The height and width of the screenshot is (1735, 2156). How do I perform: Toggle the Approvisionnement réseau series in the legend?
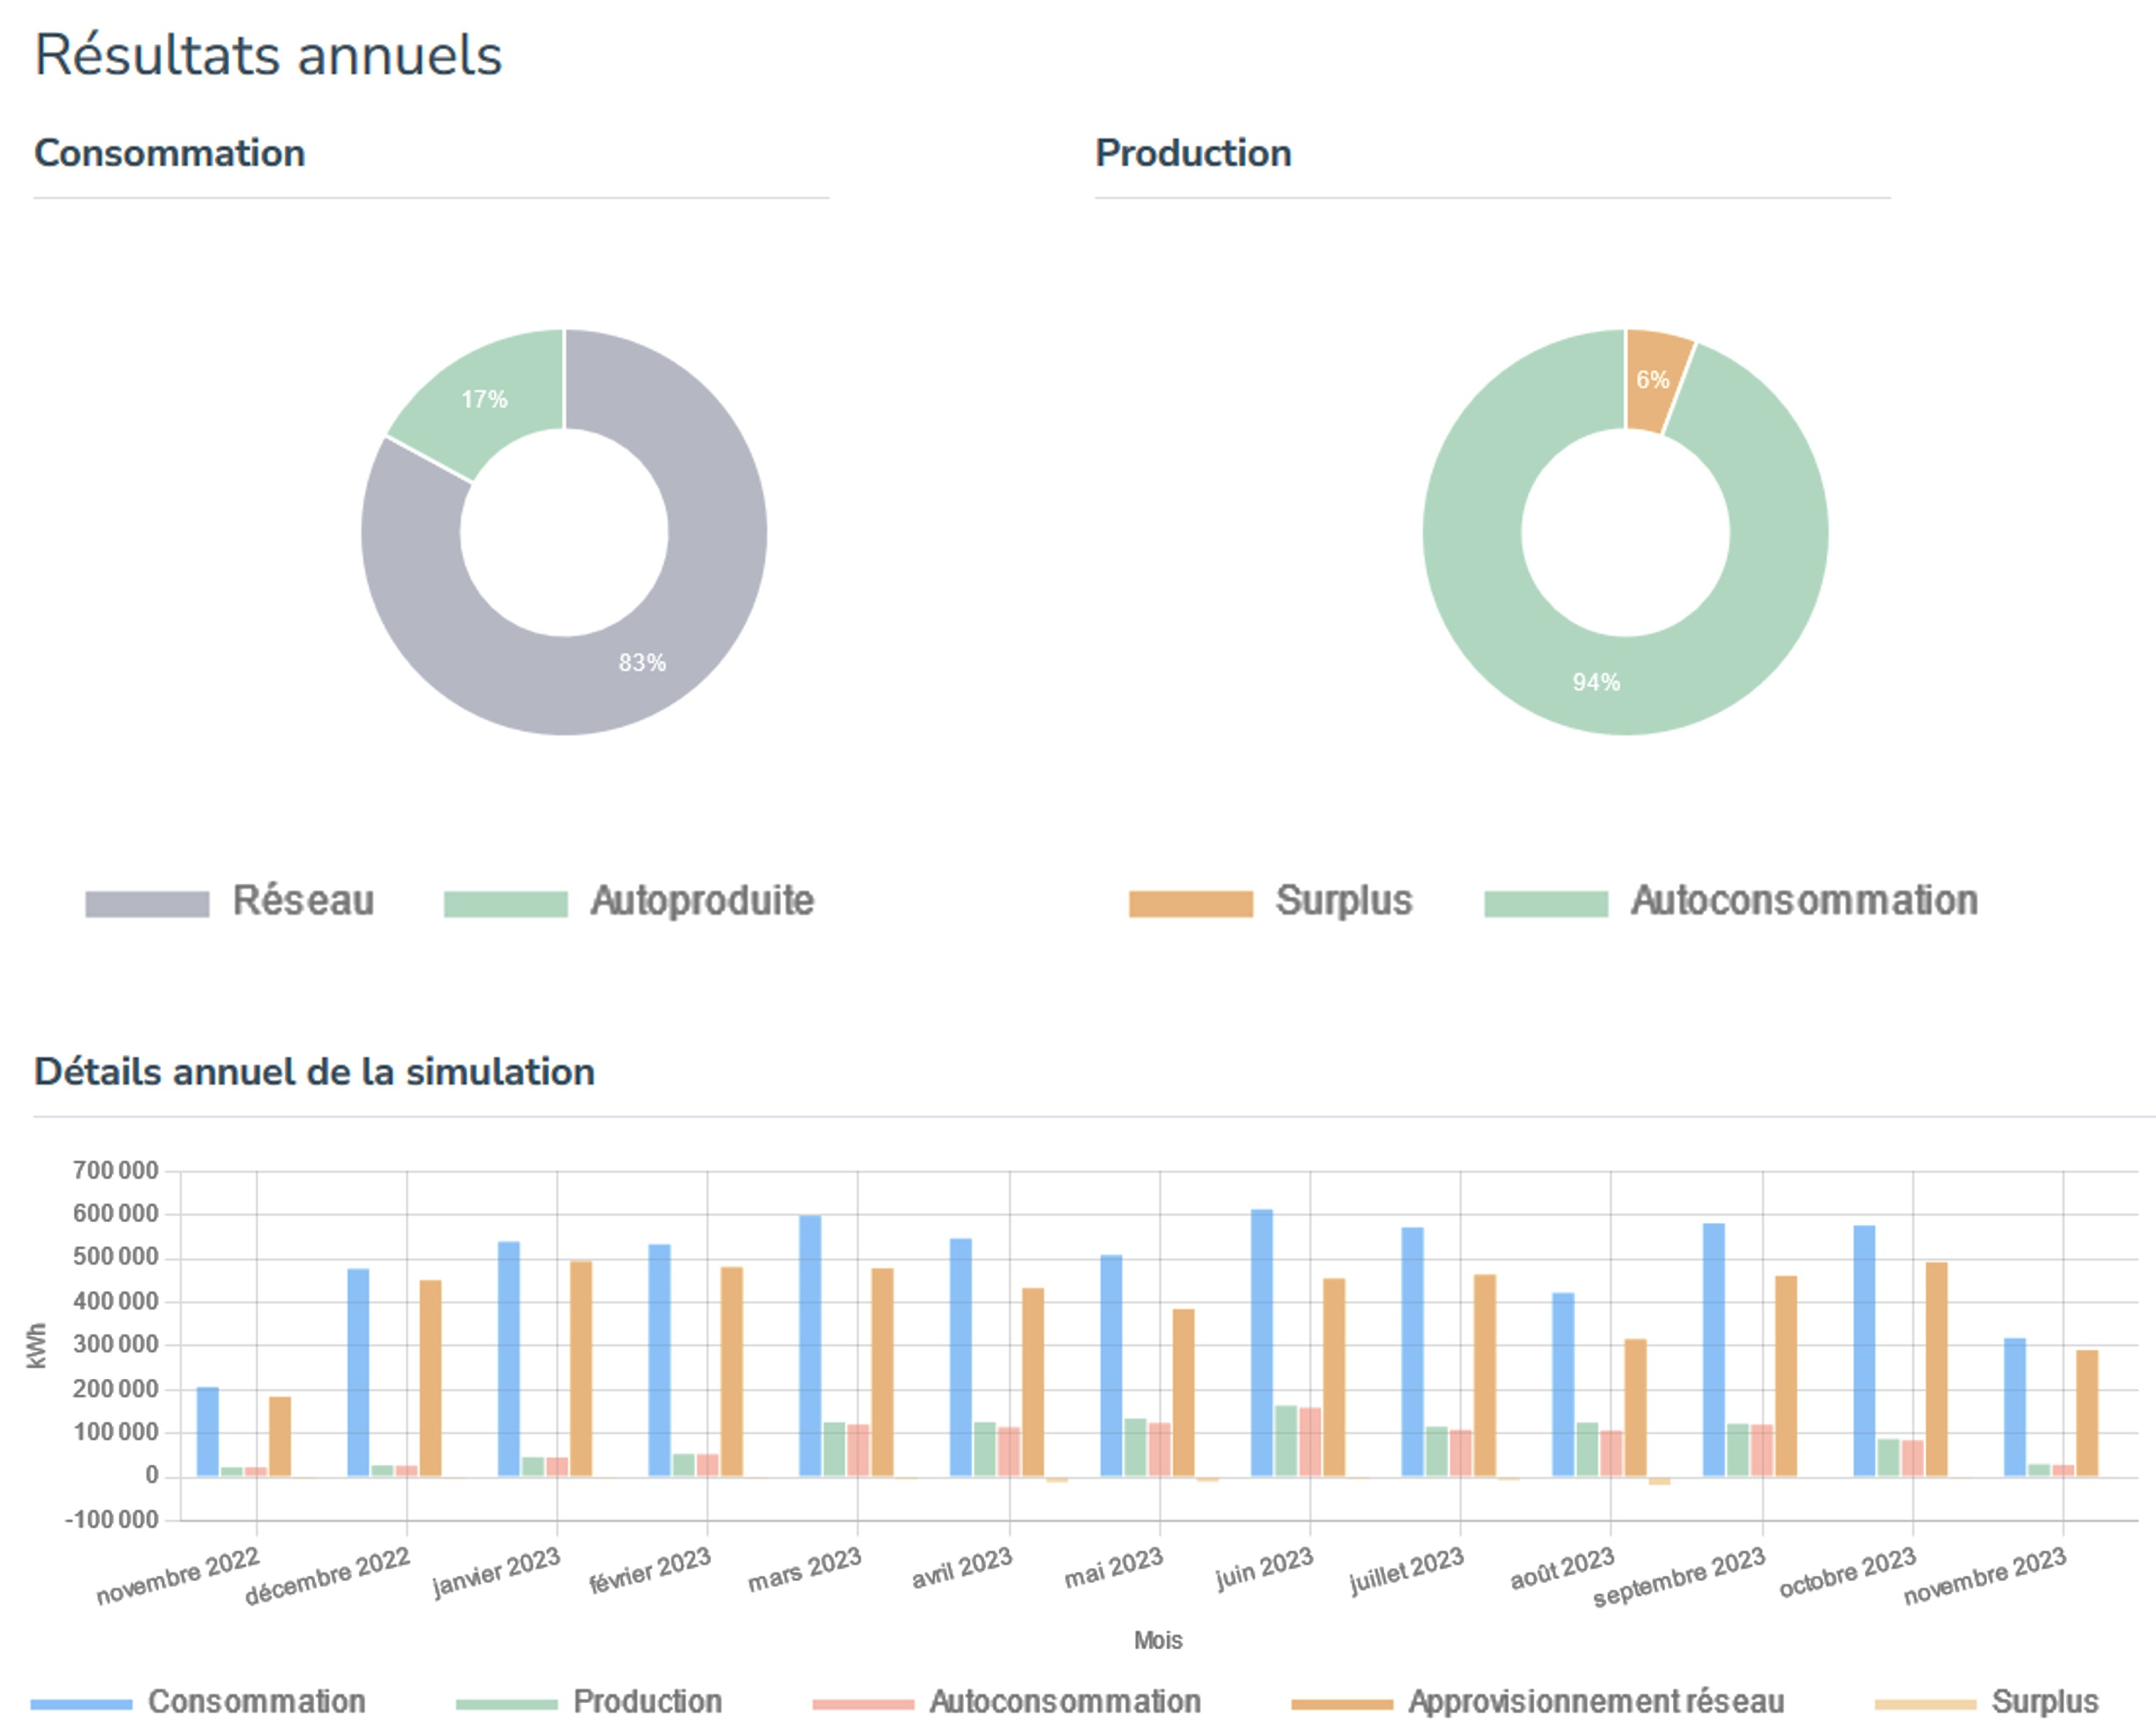click(x=1538, y=1702)
